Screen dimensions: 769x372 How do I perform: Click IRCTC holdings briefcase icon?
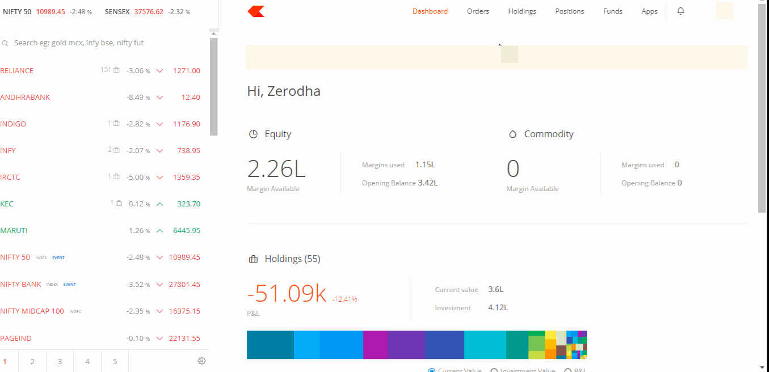tap(116, 177)
